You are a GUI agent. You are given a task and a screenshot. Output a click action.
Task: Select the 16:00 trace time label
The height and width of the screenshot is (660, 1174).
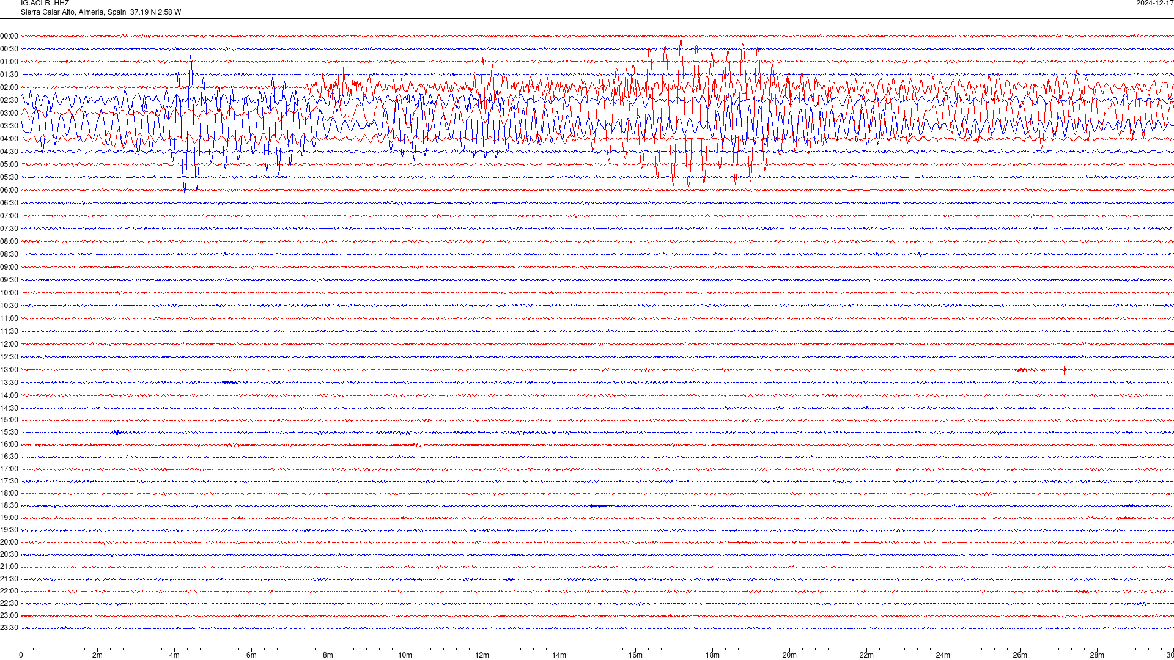click(9, 444)
